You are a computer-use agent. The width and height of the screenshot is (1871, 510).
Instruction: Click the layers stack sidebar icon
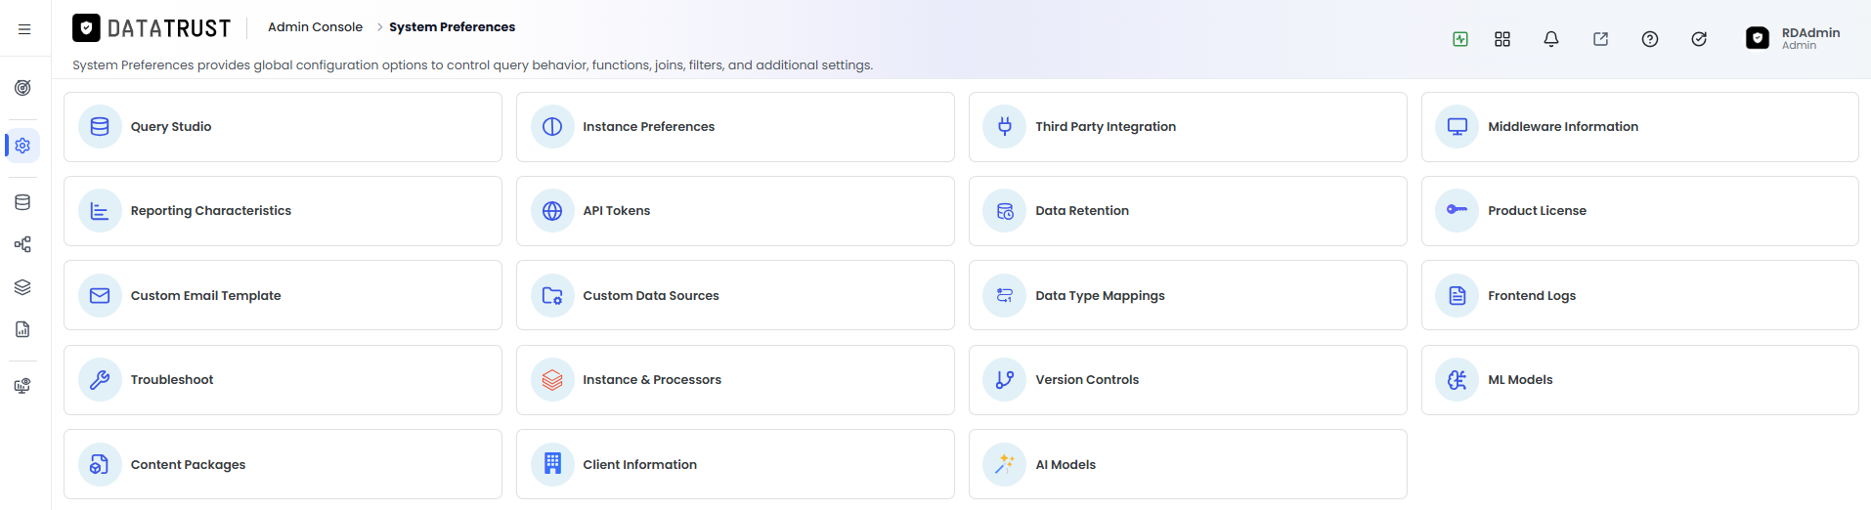(22, 287)
